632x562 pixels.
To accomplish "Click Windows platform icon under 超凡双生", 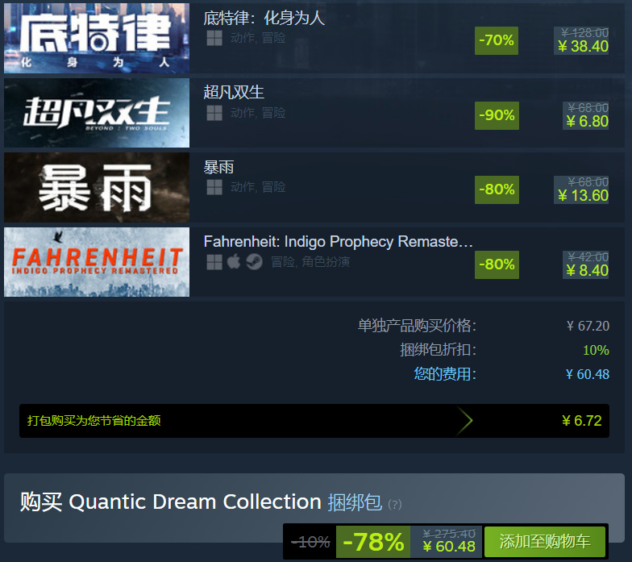I will click(214, 113).
